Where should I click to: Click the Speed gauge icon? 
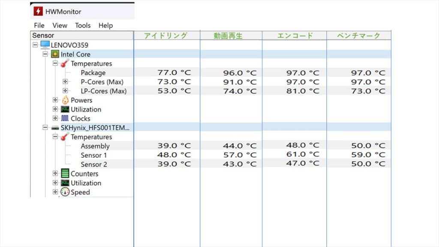[x=65, y=192]
